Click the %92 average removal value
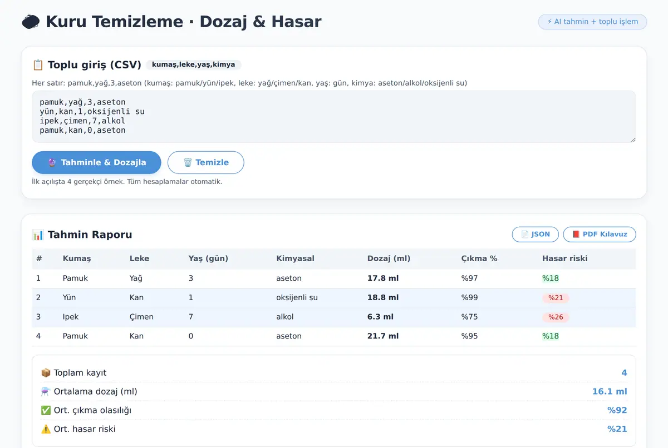The width and height of the screenshot is (668, 448). click(617, 410)
